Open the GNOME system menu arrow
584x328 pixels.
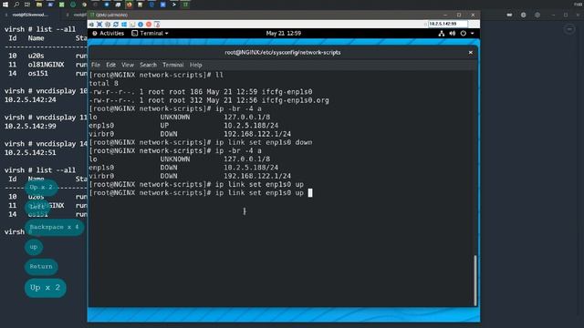(473, 33)
